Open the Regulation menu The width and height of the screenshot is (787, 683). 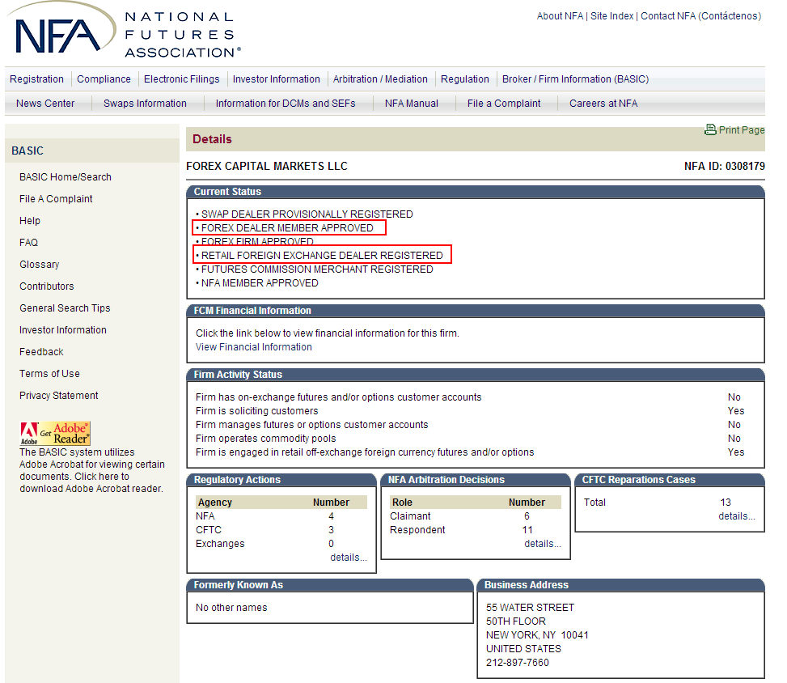[x=465, y=79]
